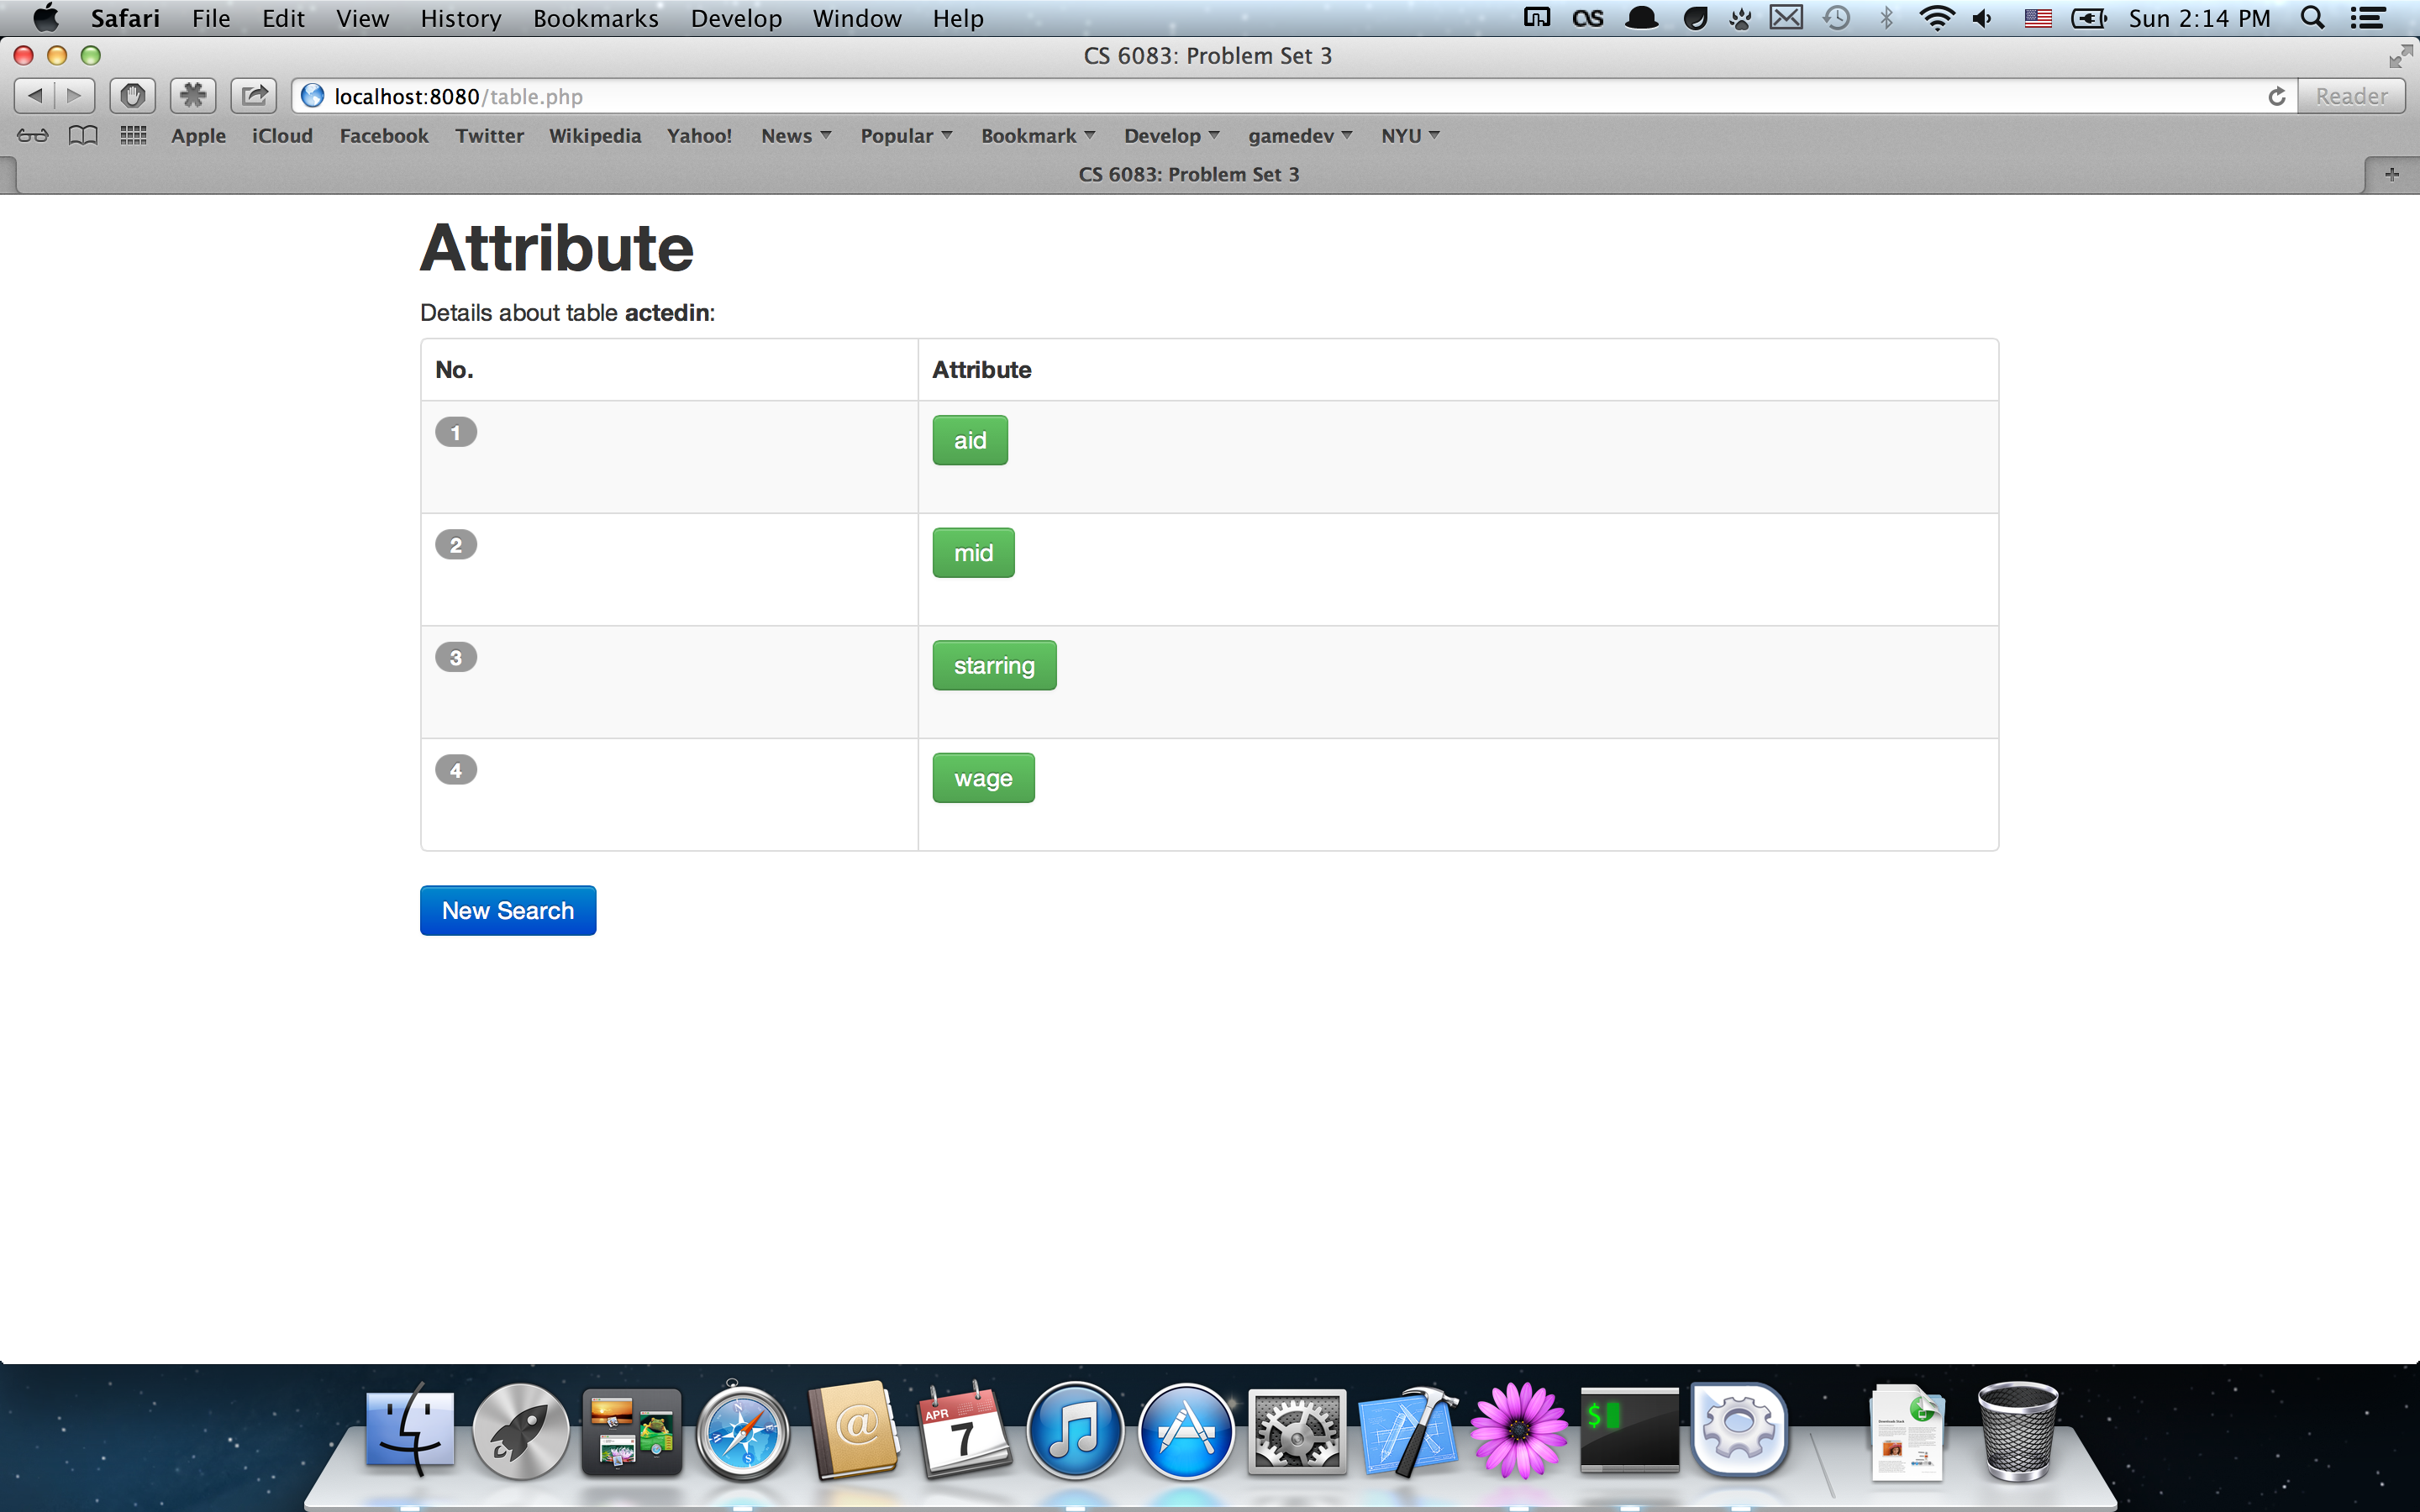
Task: Click the New Search button
Action: [x=508, y=910]
